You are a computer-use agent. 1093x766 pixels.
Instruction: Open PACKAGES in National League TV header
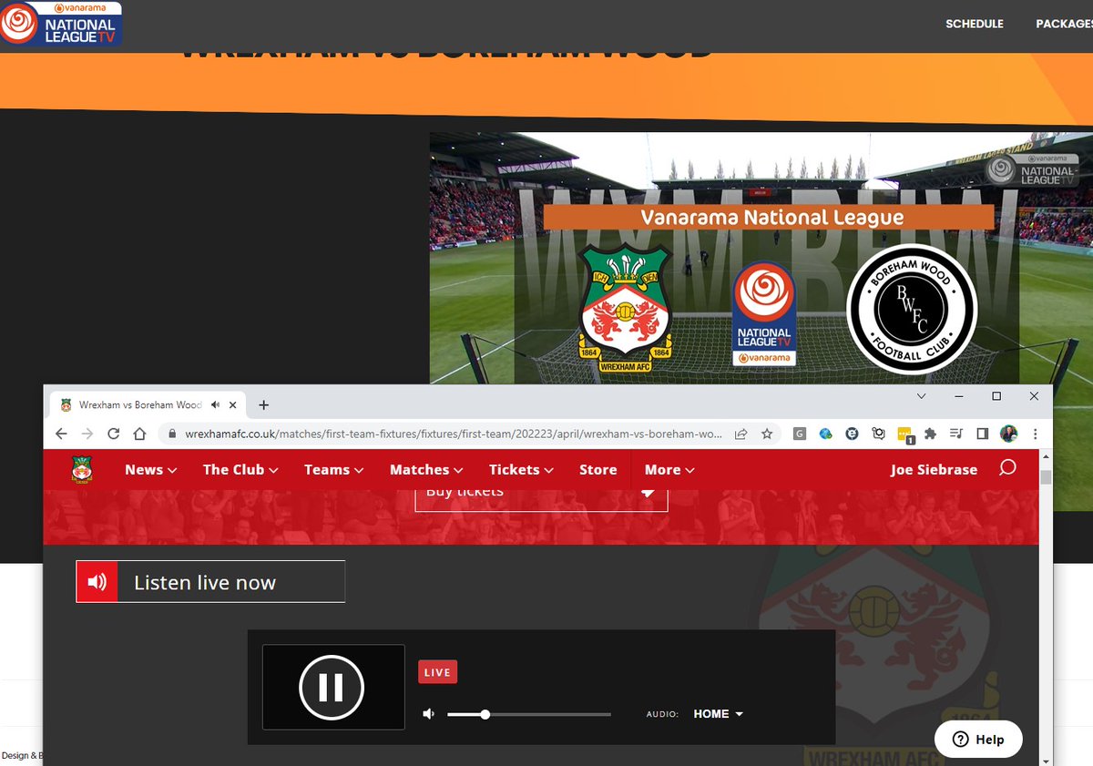click(x=1064, y=24)
